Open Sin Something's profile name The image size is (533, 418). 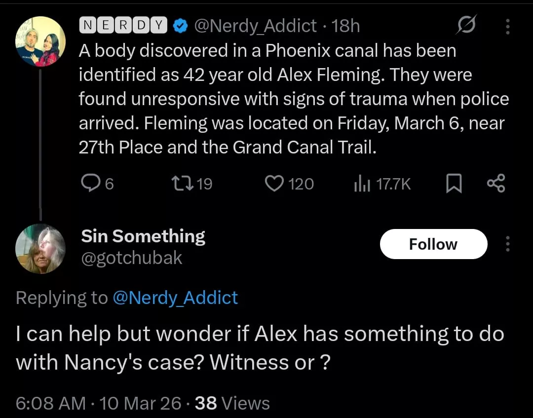click(143, 236)
